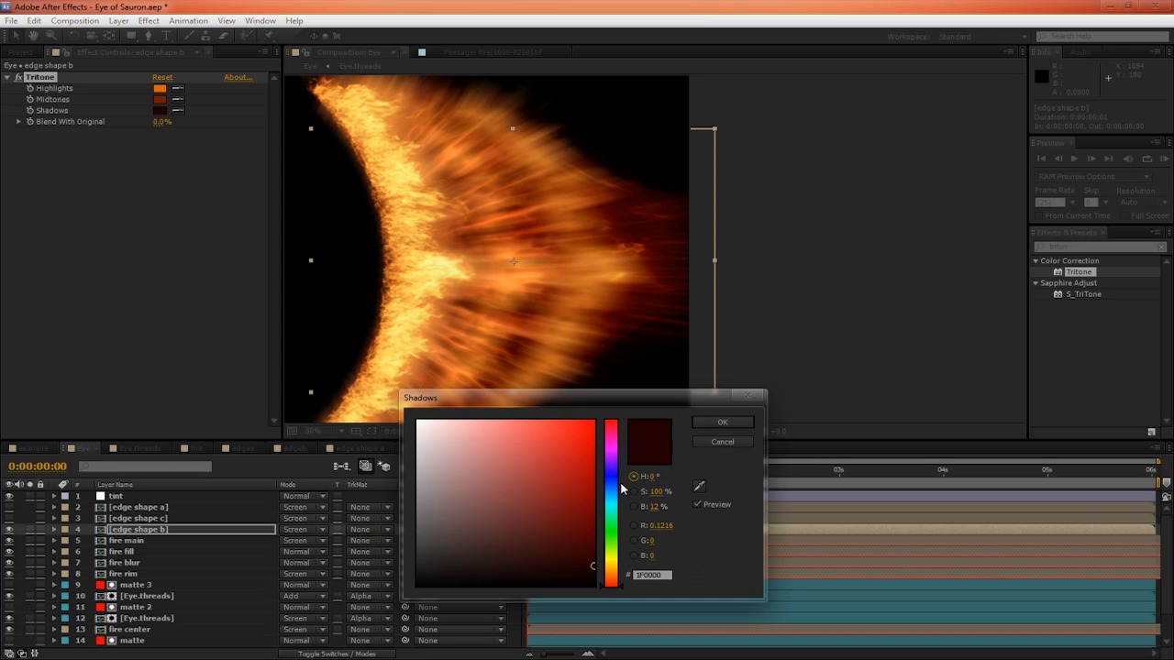Toggle Highlights stopwatch keyframe icon
The image size is (1174, 660).
tap(30, 88)
